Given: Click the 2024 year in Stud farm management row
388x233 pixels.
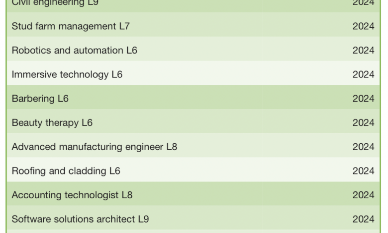Looking at the screenshot, I should (363, 26).
